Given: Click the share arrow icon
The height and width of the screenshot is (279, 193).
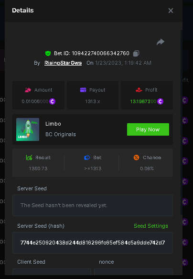Looking at the screenshot, I should click(161, 42).
